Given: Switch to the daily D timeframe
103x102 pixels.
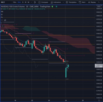Looking at the screenshot, I should (x=23, y=2).
